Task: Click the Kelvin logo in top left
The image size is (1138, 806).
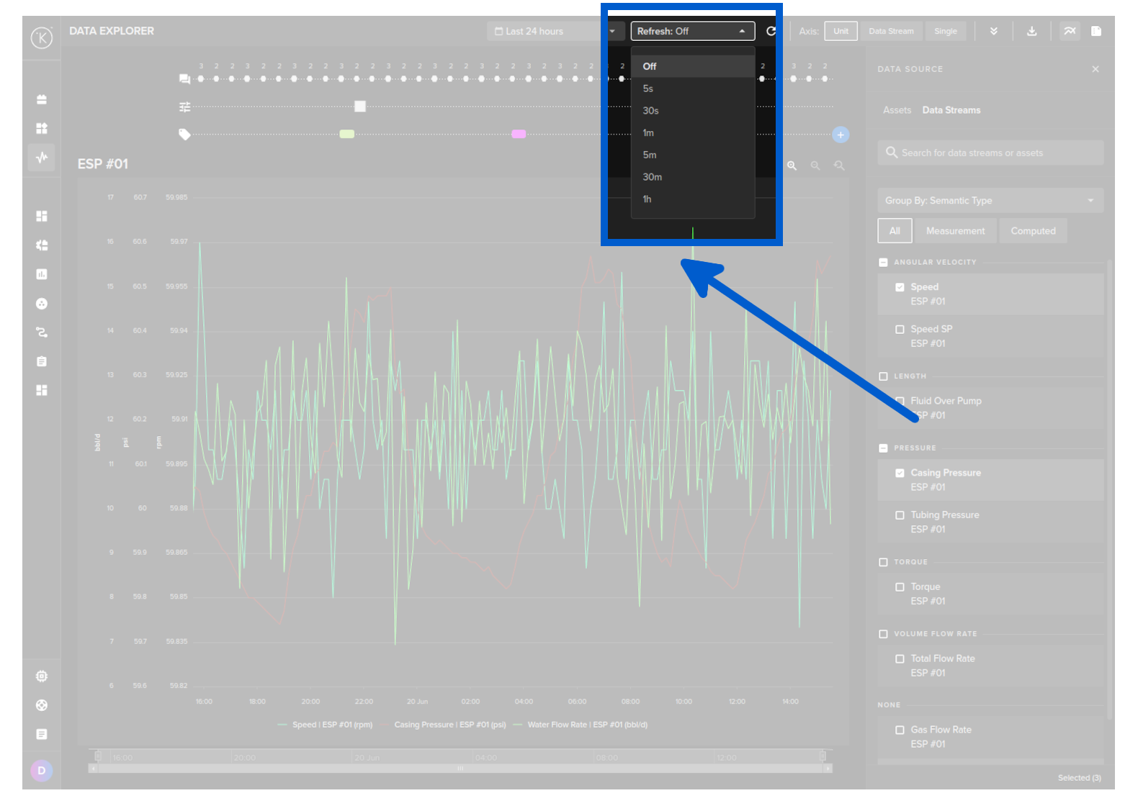Action: [x=42, y=37]
